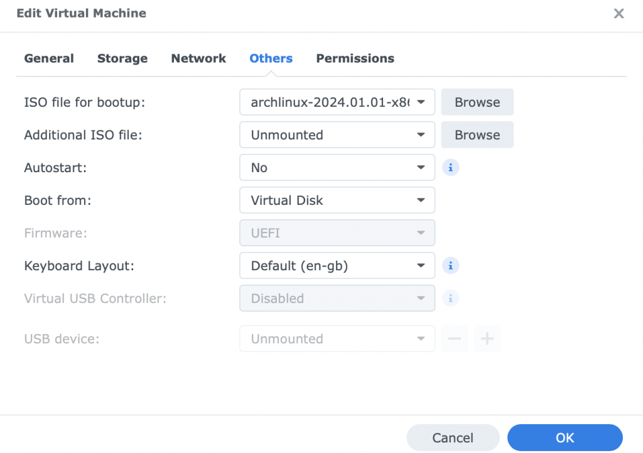This screenshot has height=453, width=643.
Task: Click the Virtual USB Controller info icon
Action: (451, 298)
